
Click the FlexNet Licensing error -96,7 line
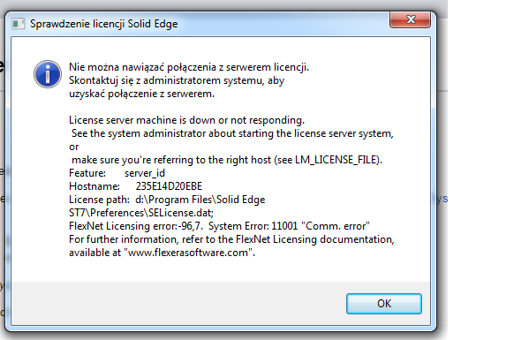pos(219,226)
